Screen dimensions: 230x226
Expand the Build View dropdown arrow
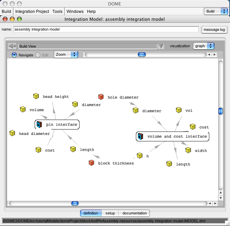pyautogui.click(x=161, y=46)
